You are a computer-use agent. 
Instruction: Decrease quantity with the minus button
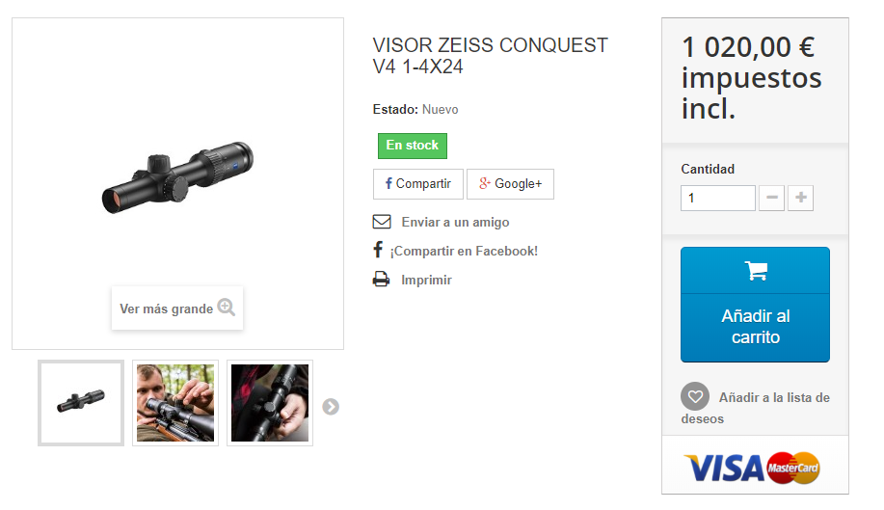point(772,198)
